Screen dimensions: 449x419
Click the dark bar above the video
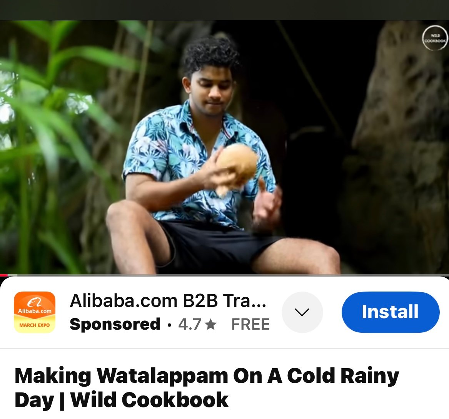click(x=225, y=10)
